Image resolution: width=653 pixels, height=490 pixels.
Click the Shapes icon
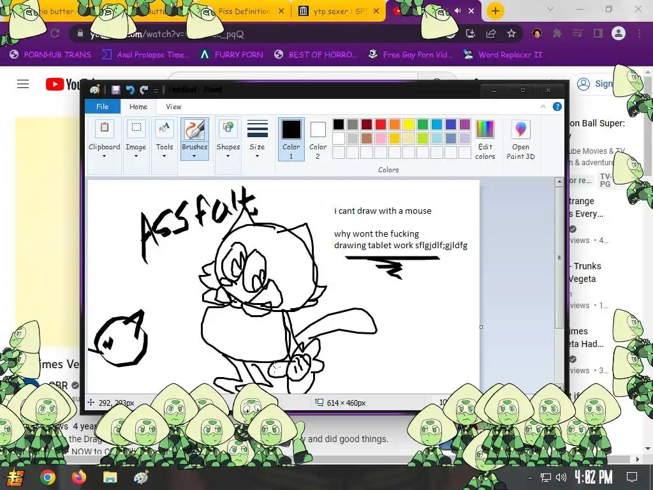[x=228, y=128]
